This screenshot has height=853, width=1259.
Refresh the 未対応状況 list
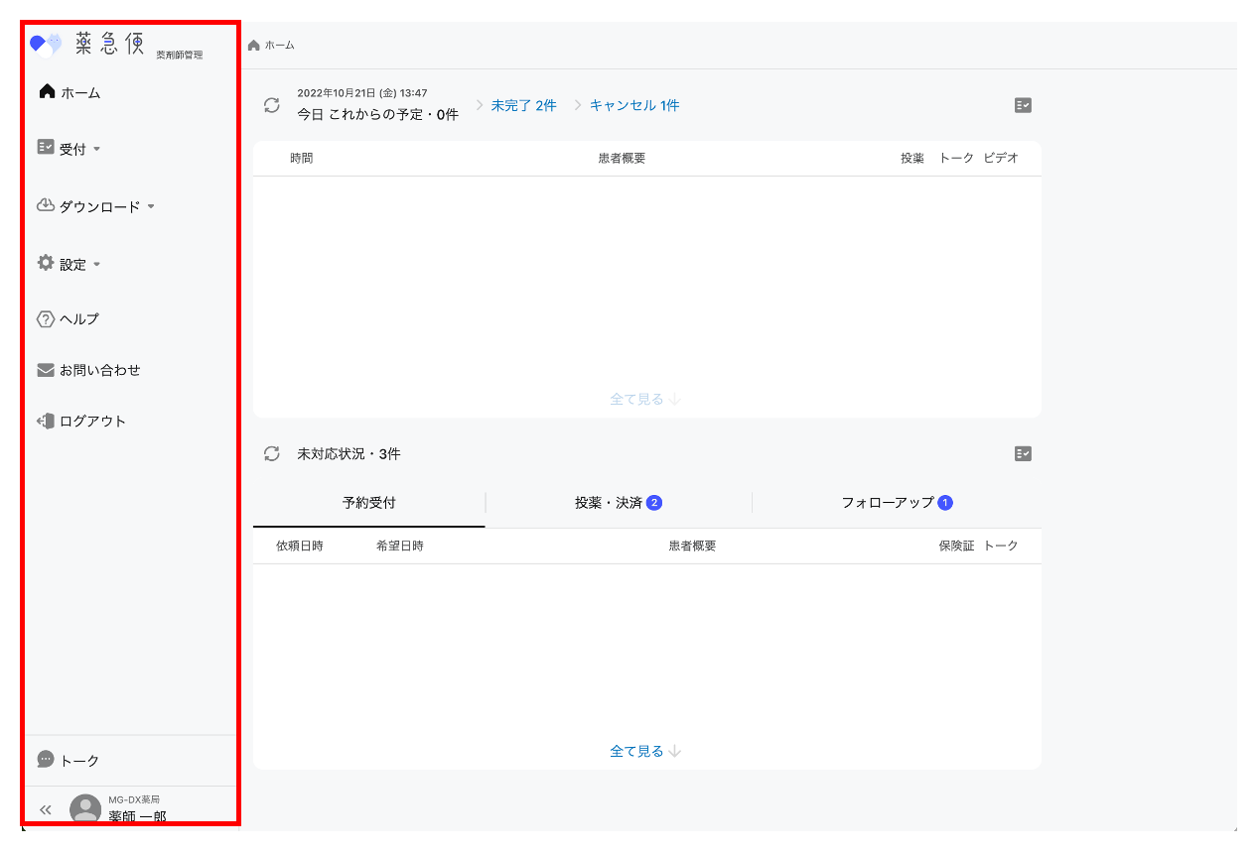(x=272, y=453)
